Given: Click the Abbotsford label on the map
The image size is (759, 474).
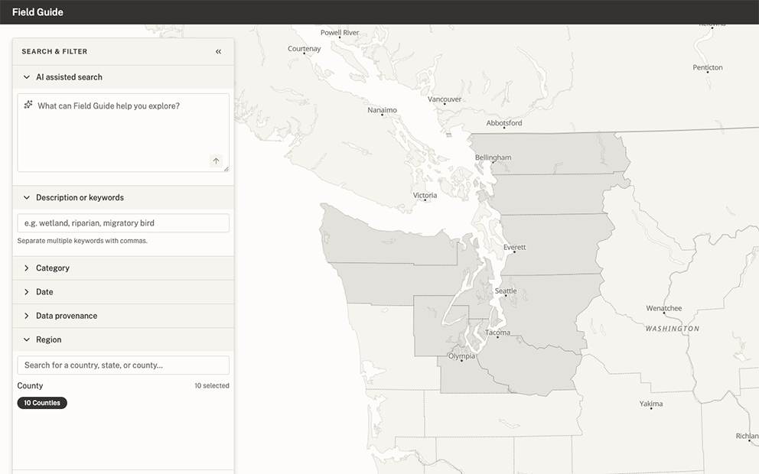Looking at the screenshot, I should tap(504, 123).
